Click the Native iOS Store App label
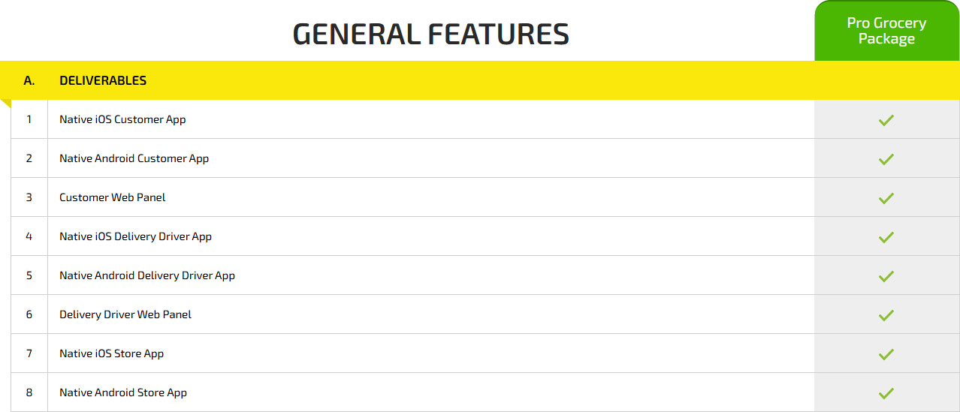 pos(111,353)
